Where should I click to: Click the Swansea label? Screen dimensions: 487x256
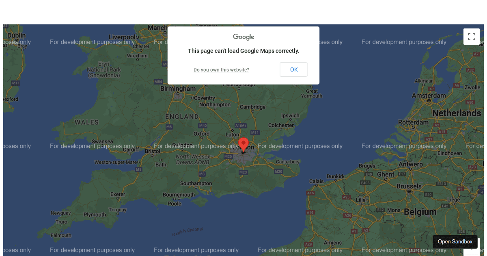pyautogui.click(x=102, y=141)
